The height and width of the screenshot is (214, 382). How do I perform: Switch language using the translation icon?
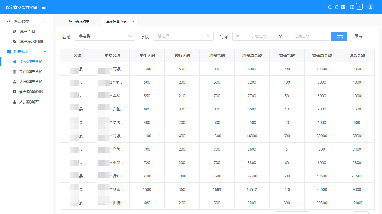[344, 7]
